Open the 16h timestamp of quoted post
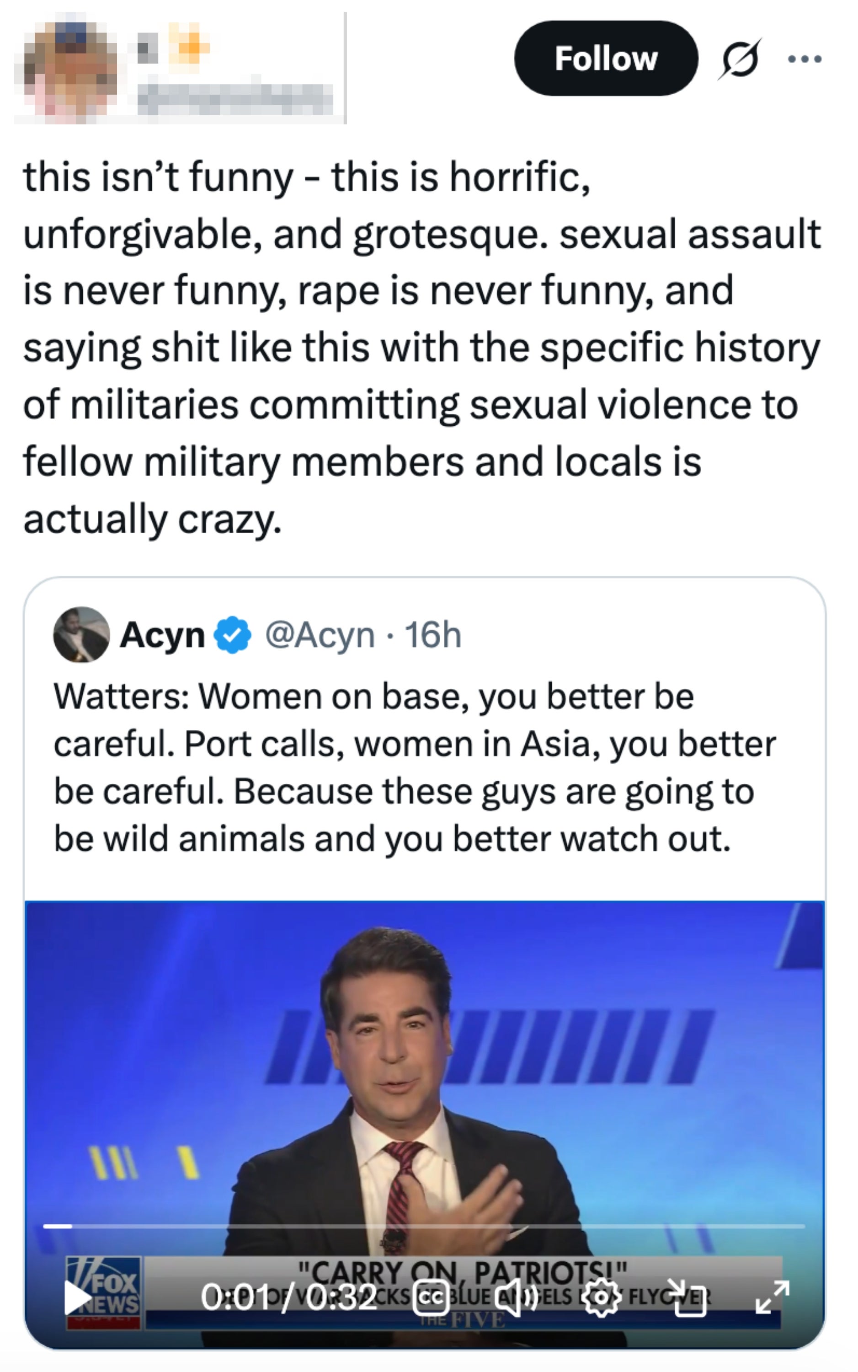Image resolution: width=858 pixels, height=1372 pixels. 432,635
